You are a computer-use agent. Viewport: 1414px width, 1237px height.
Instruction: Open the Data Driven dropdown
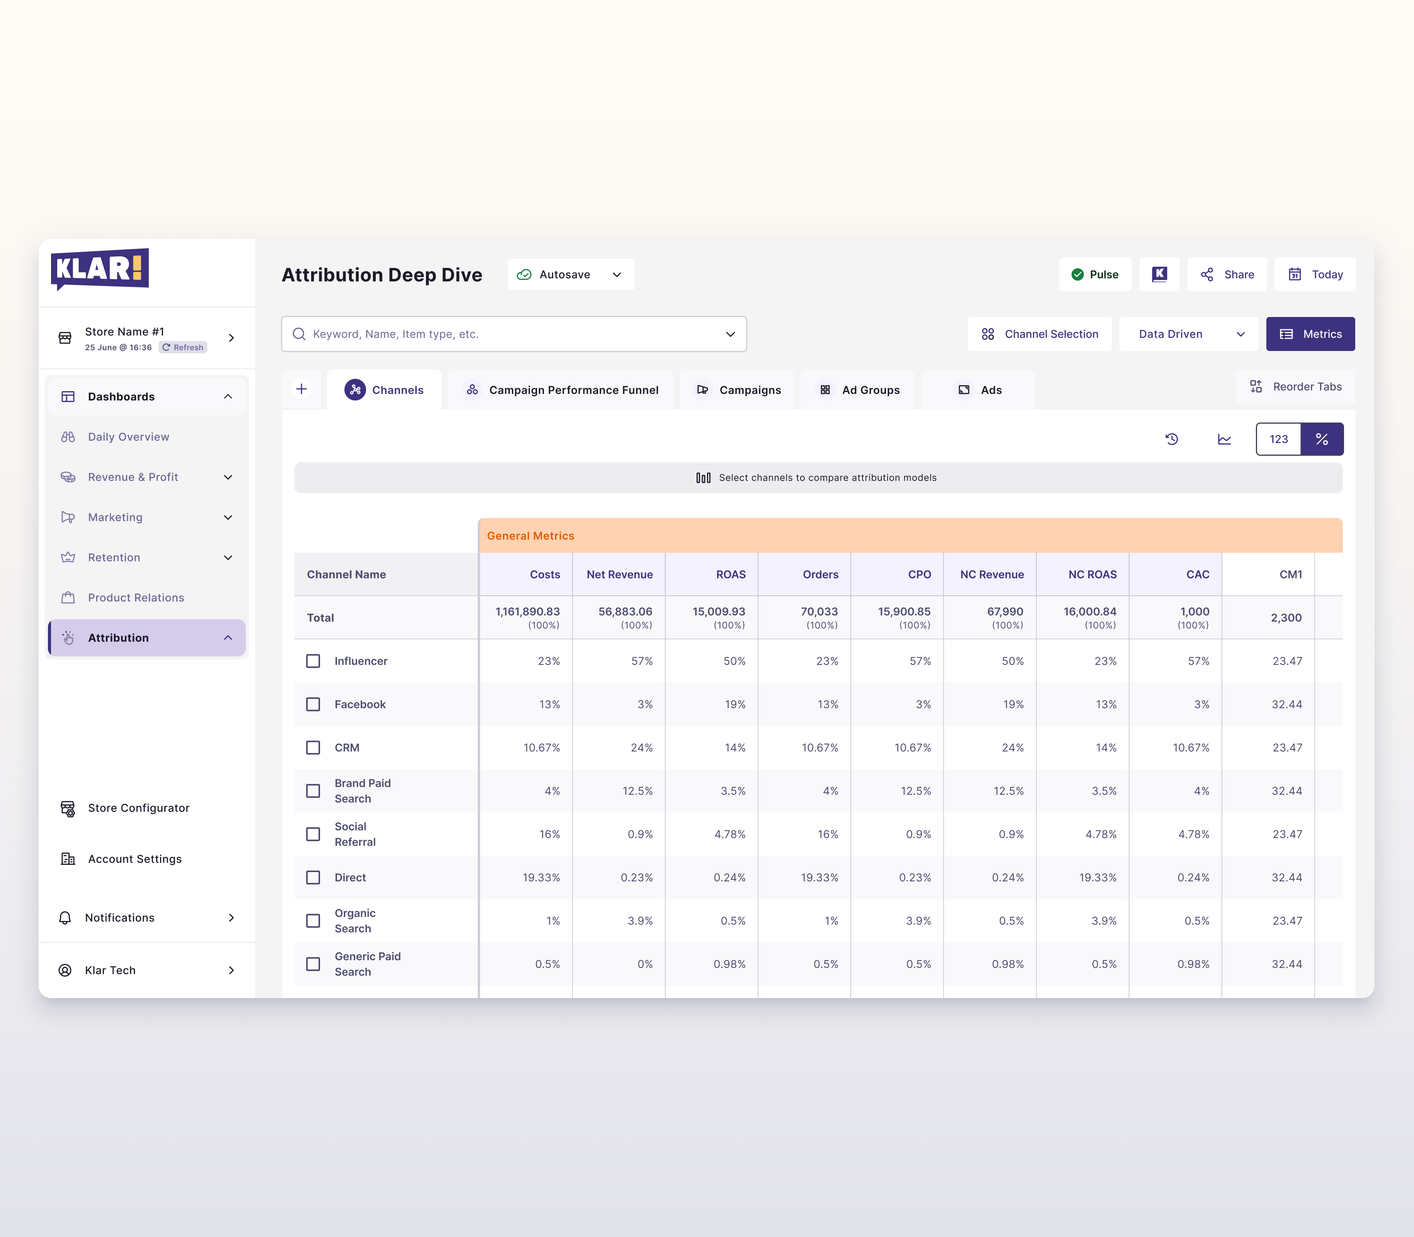click(1187, 333)
